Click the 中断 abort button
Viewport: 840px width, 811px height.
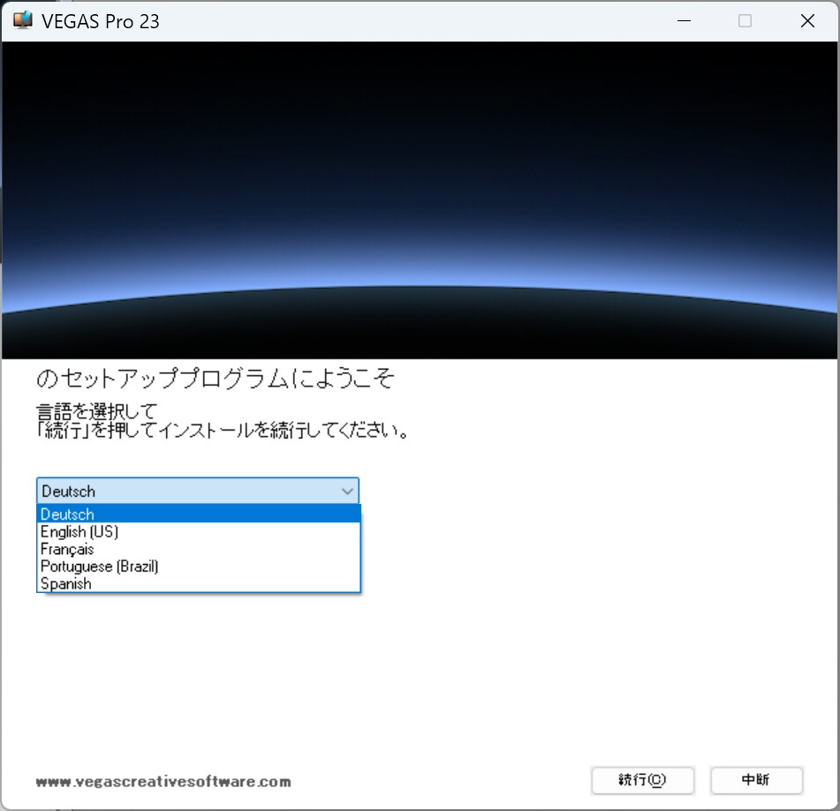click(x=756, y=780)
